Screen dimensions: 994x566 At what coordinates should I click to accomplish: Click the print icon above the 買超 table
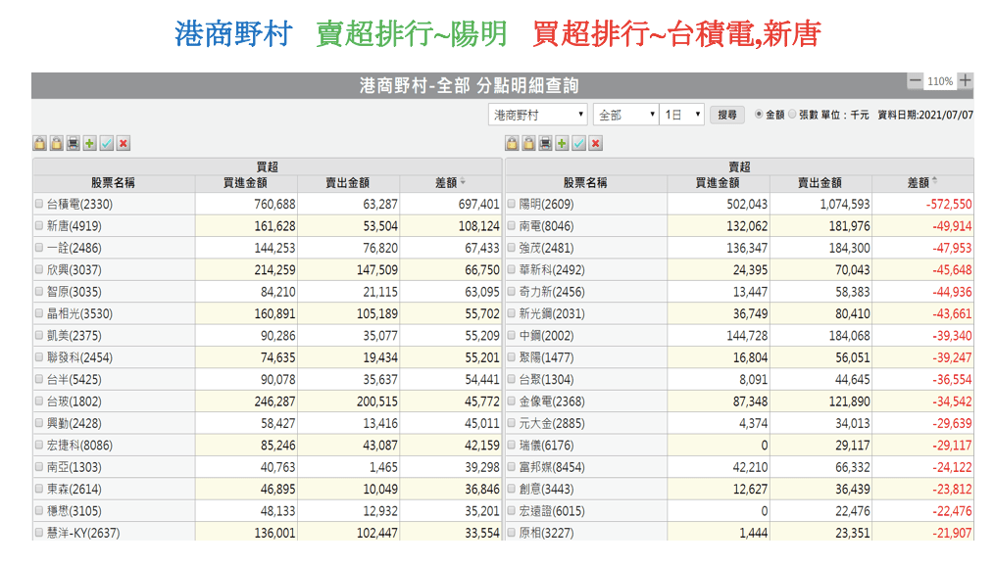point(74,144)
